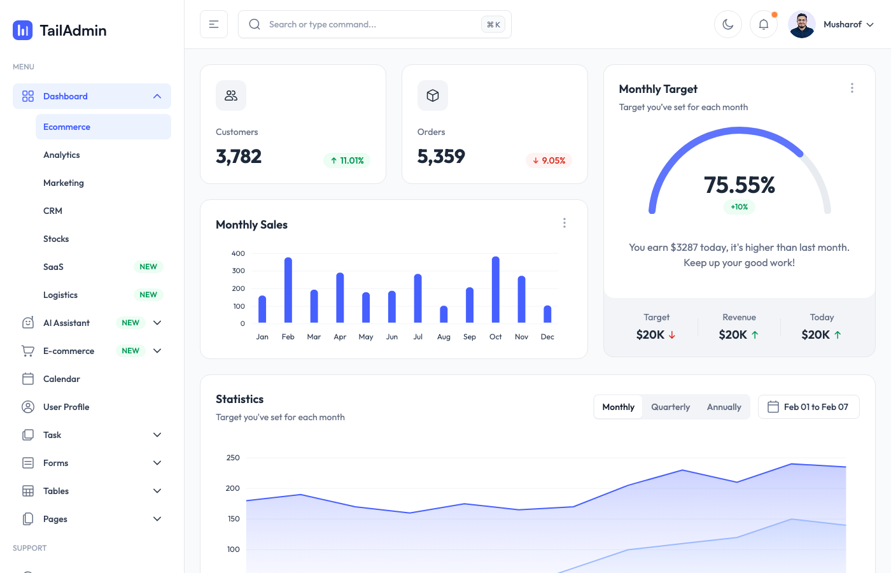
Task: Click the CRM sidebar link
Action: tap(53, 211)
